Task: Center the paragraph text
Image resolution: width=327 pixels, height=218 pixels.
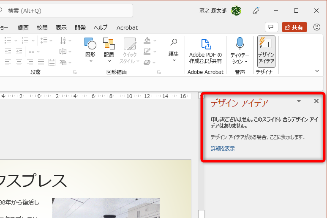Action: 19,62
